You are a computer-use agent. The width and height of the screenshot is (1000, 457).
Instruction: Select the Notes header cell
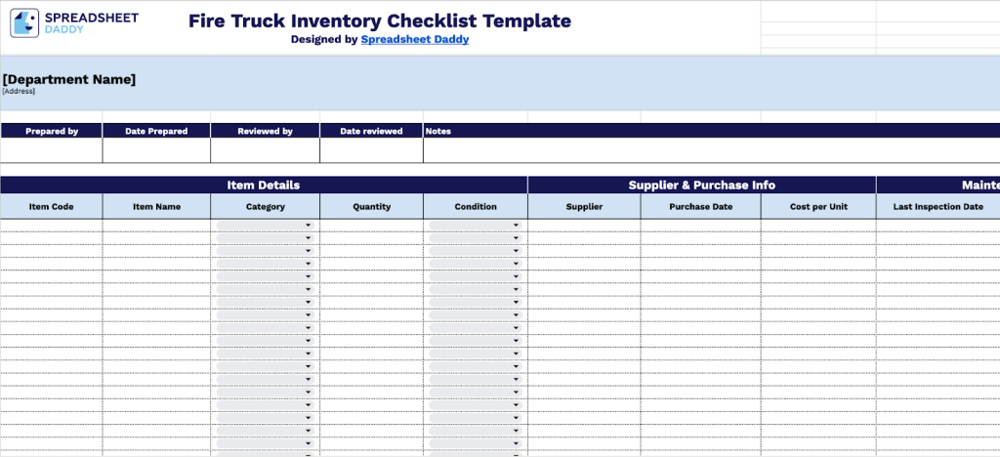[x=437, y=131]
